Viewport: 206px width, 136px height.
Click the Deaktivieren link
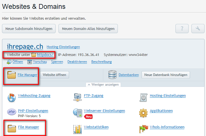point(77,62)
